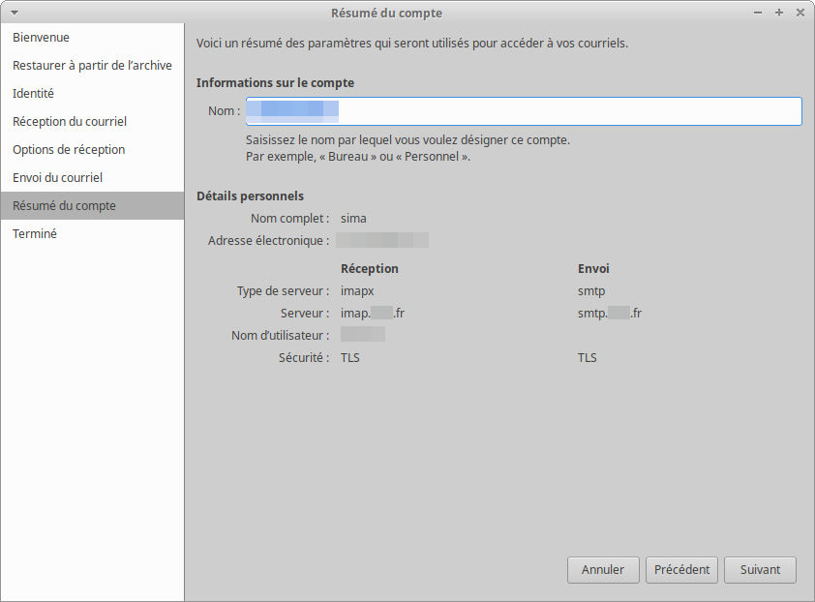Maximize the window with the plus icon
The width and height of the screenshot is (815, 602).
click(x=779, y=13)
